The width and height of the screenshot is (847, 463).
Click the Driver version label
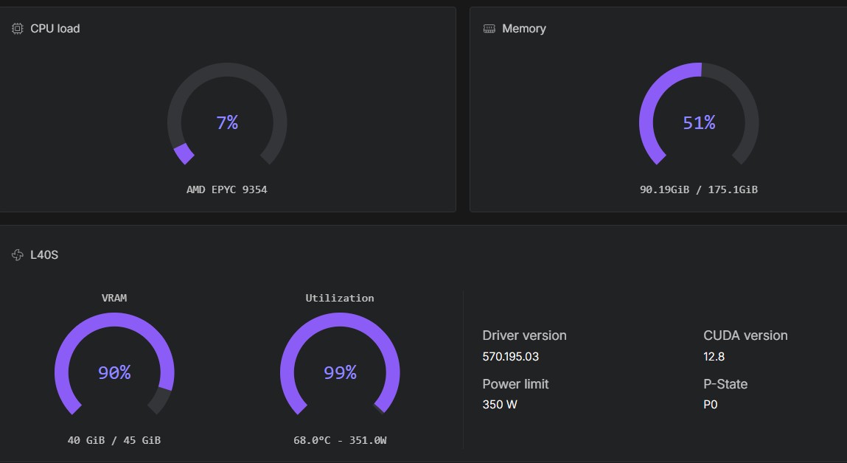[x=525, y=335]
